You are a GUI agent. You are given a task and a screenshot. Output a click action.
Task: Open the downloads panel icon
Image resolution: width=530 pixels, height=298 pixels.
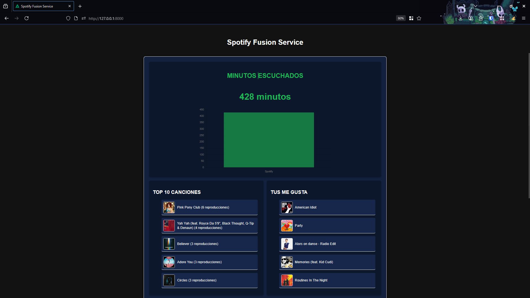(x=460, y=18)
